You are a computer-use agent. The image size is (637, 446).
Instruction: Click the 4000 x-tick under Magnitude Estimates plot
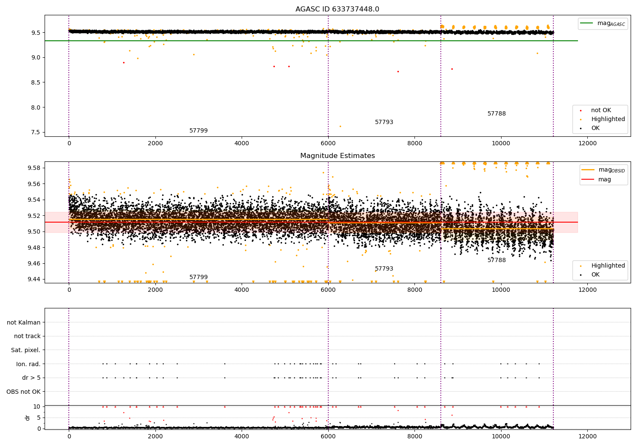[x=242, y=290]
